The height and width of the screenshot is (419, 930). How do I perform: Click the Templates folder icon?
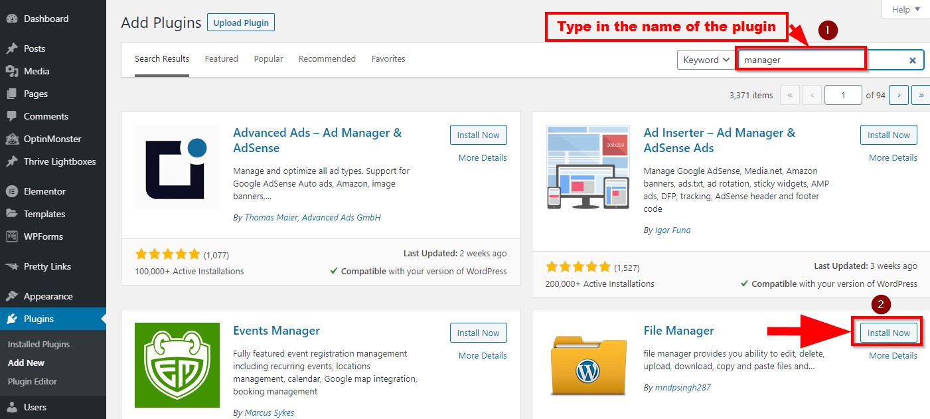pyautogui.click(x=11, y=214)
